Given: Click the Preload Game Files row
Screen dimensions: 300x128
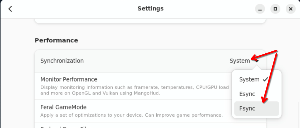Looking at the screenshot, I should (x=66, y=127).
